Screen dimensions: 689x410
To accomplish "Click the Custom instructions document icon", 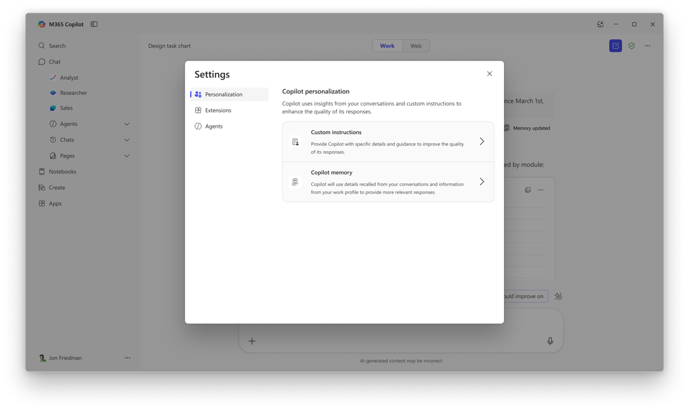I will tap(295, 142).
